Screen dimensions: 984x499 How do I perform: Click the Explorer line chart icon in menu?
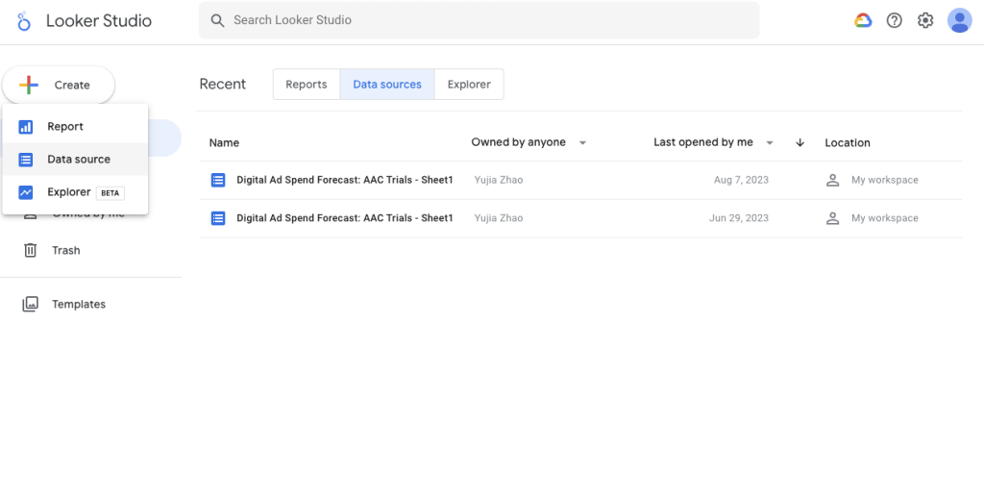coord(26,192)
